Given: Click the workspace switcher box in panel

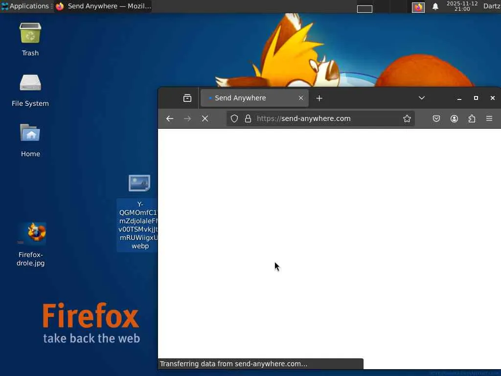Looking at the screenshot, I should 364,9.
